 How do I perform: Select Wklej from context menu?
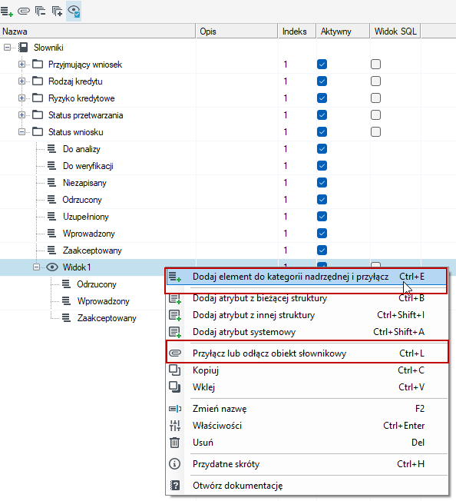click(x=306, y=387)
